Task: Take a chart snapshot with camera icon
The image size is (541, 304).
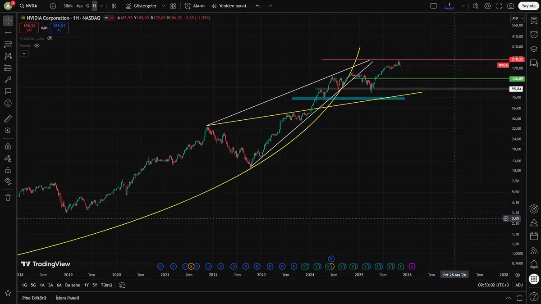Action: point(511,6)
